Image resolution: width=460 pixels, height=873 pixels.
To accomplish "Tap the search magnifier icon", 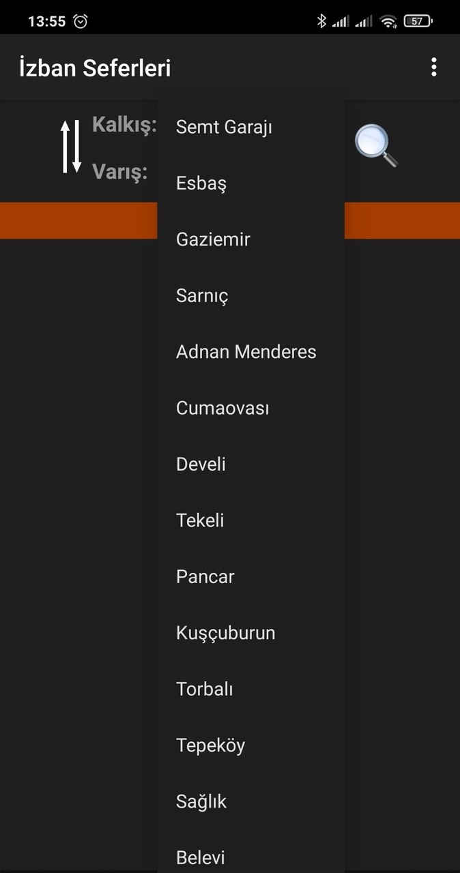I will [375, 145].
